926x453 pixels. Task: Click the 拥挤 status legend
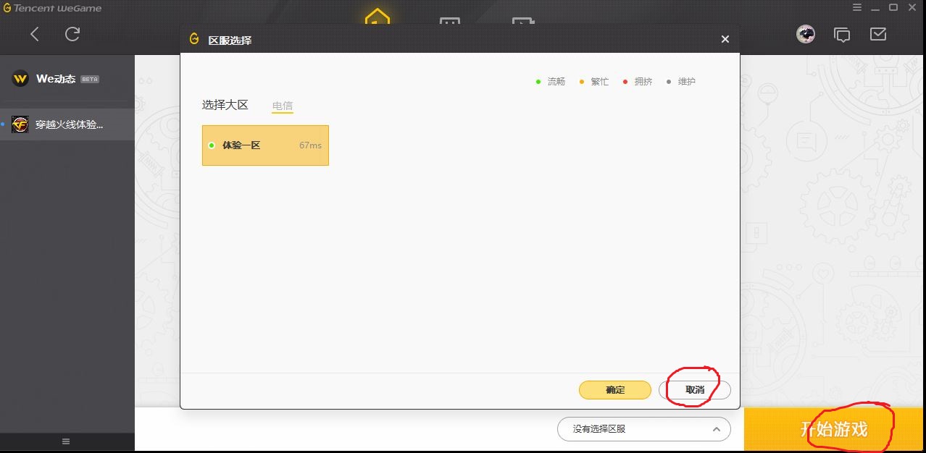pos(638,82)
